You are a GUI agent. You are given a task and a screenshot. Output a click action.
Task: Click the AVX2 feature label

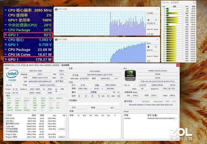[x=43, y=101]
